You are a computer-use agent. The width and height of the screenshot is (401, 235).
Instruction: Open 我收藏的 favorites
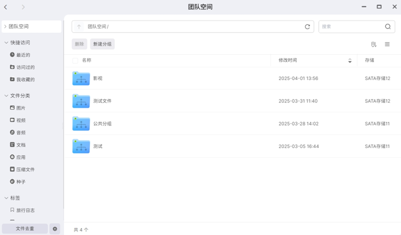22,79
